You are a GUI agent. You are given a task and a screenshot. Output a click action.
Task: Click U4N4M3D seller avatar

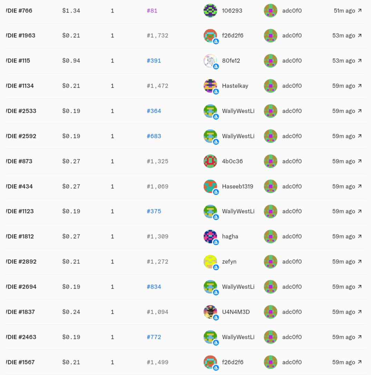pos(210,312)
